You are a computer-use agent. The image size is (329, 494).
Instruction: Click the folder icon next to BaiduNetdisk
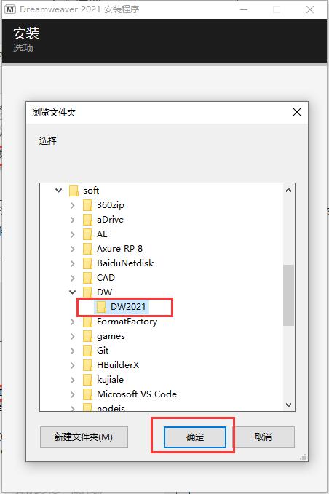click(x=87, y=263)
